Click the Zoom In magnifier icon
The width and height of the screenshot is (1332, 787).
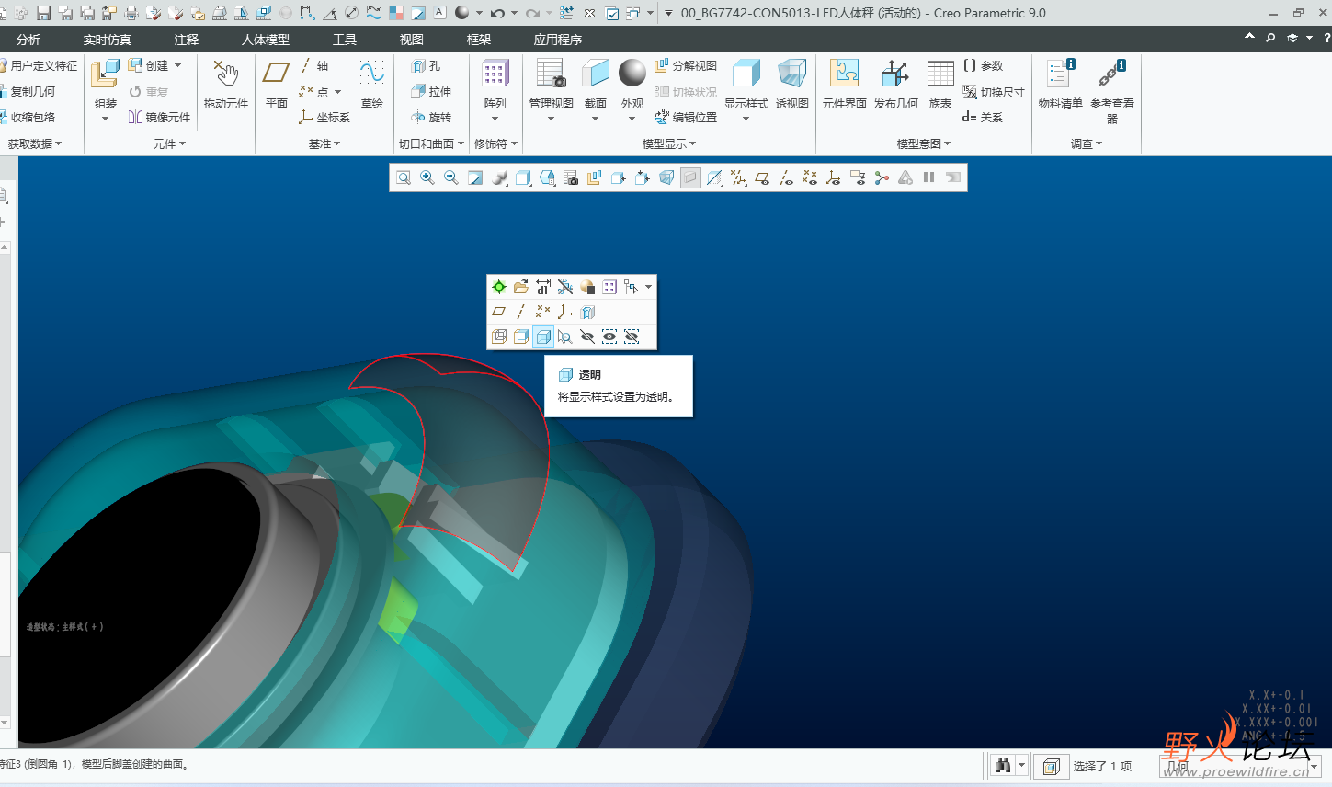[427, 177]
